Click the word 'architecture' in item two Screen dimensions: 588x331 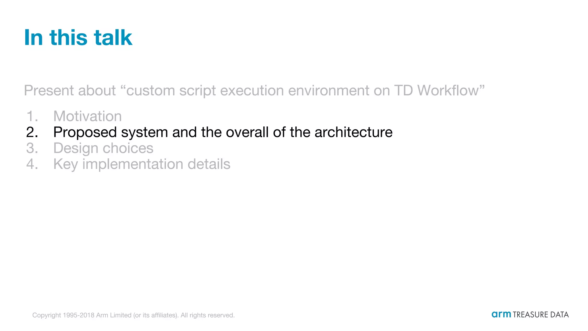click(353, 132)
